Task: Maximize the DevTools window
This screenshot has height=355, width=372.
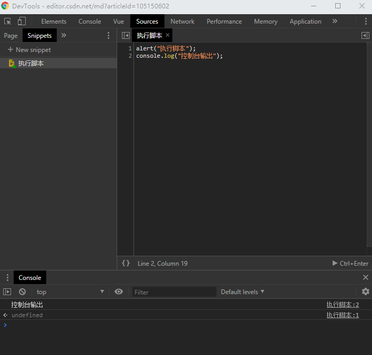Action: pyautogui.click(x=338, y=6)
